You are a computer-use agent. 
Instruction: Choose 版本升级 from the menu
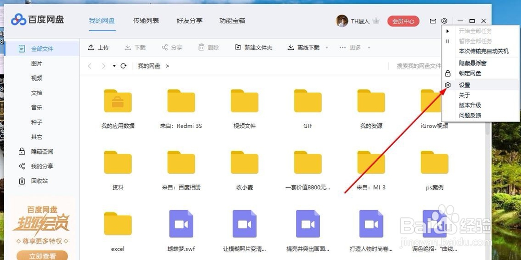pyautogui.click(x=480, y=105)
